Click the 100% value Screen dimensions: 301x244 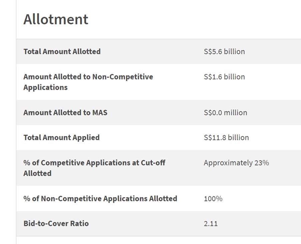point(213,199)
